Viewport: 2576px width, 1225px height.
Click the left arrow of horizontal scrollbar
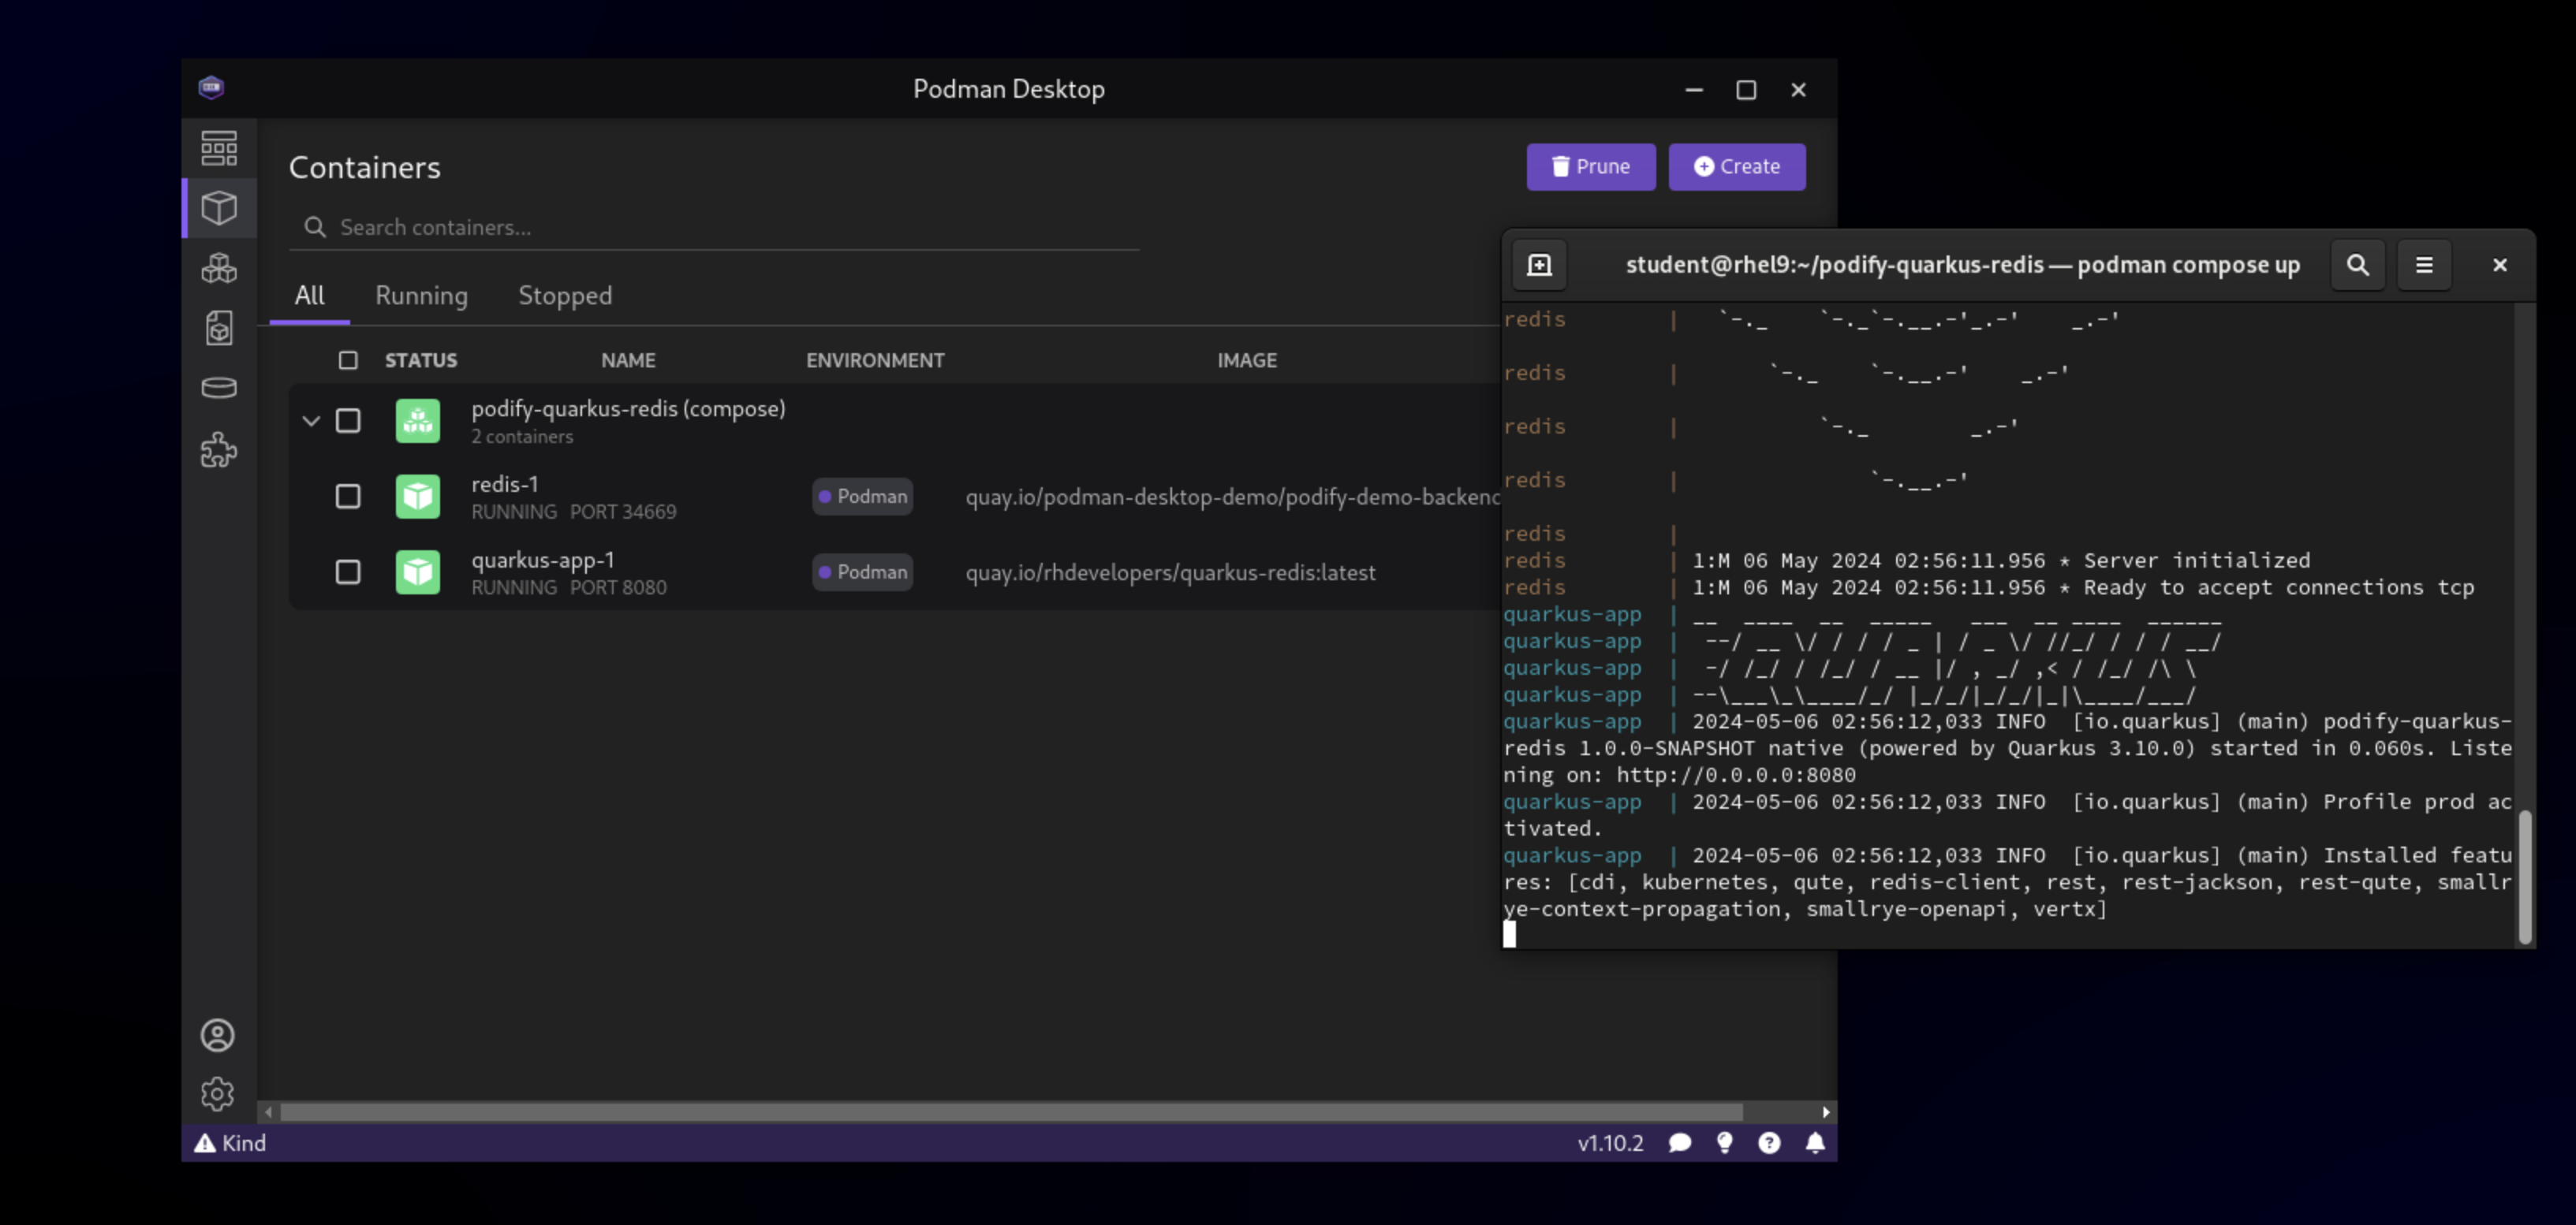(x=268, y=1112)
